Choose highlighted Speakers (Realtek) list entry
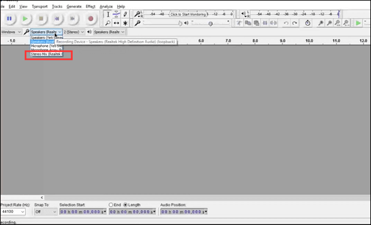 (43, 42)
